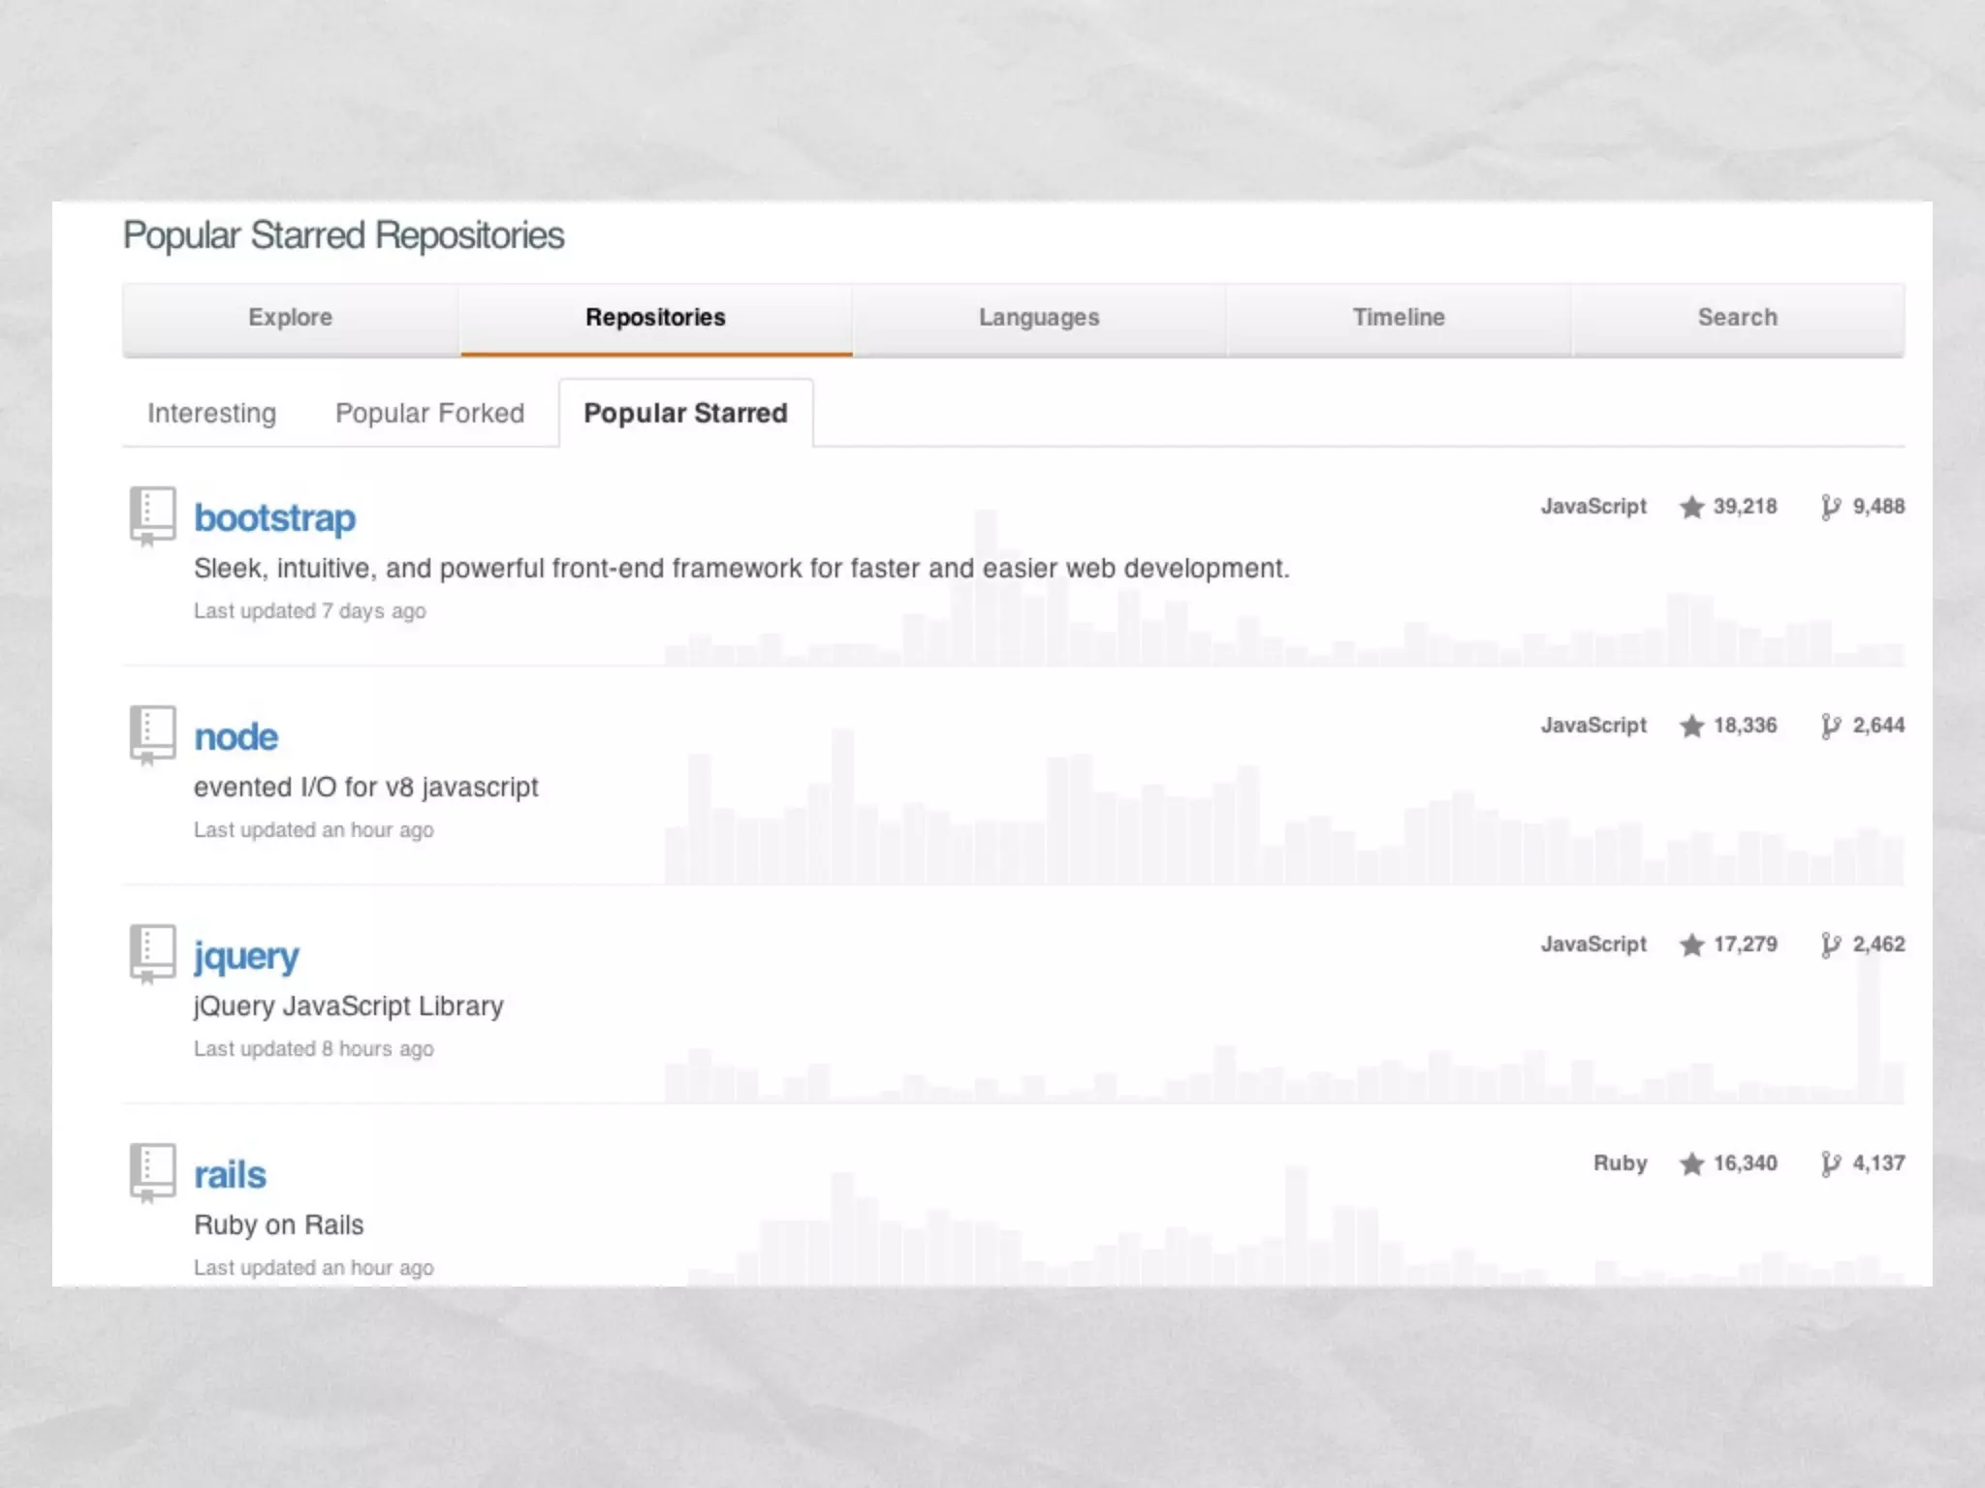Click the JavaScript label on node row
The width and height of the screenshot is (1985, 1488).
tap(1594, 726)
